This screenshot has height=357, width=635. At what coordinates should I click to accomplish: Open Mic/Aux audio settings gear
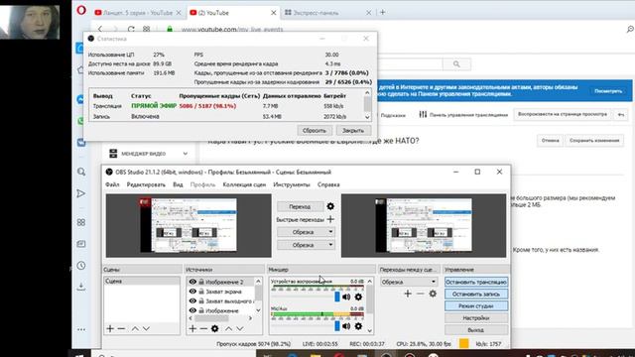click(x=358, y=326)
